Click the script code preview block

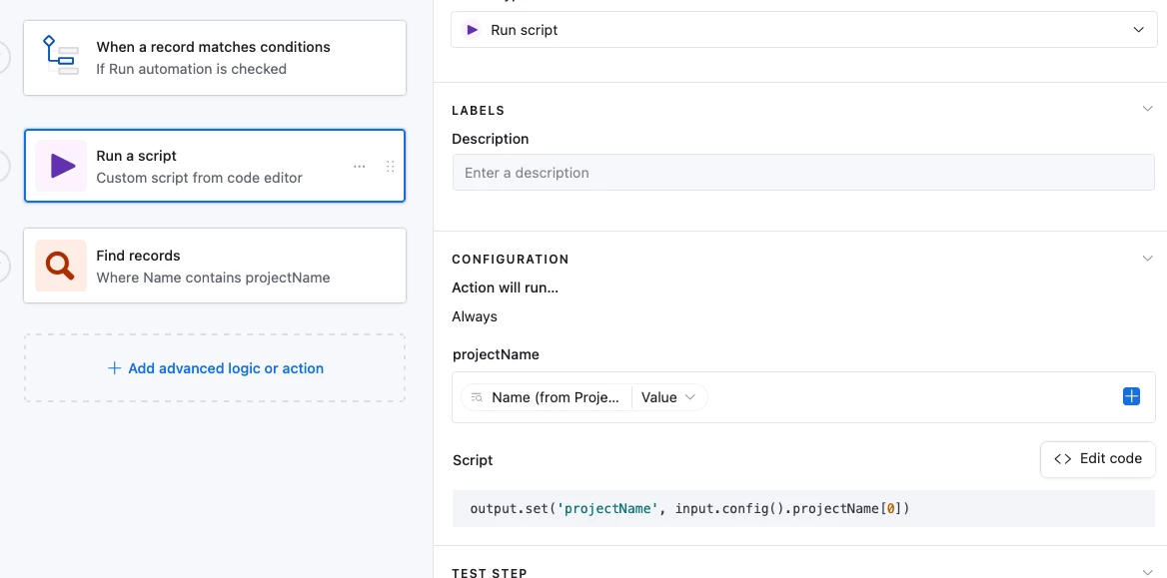pos(803,509)
